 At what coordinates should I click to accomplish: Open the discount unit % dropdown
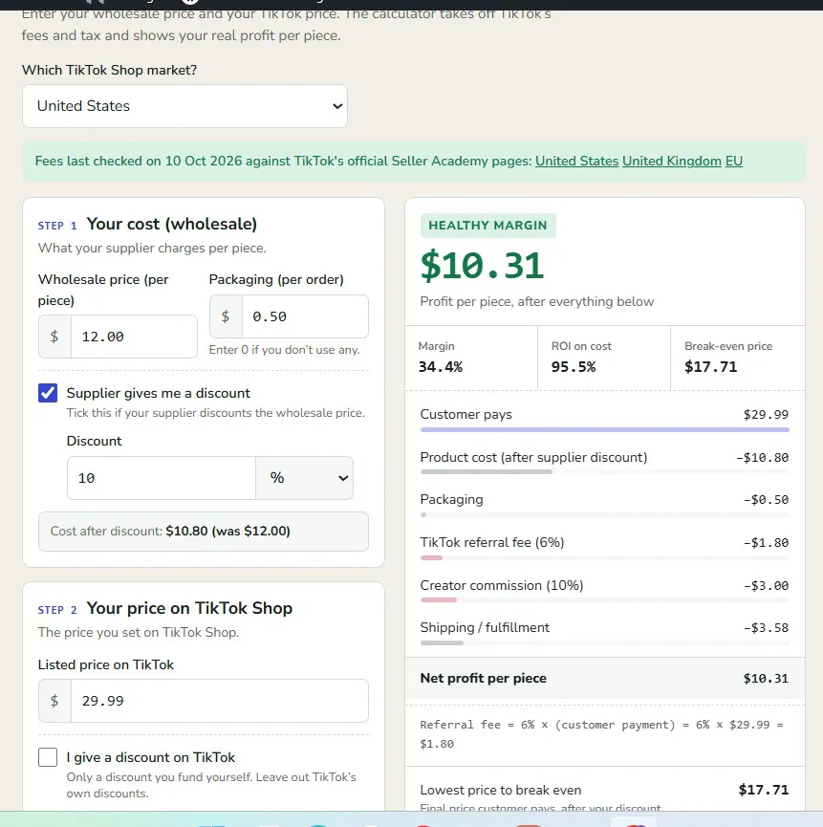[x=304, y=478]
